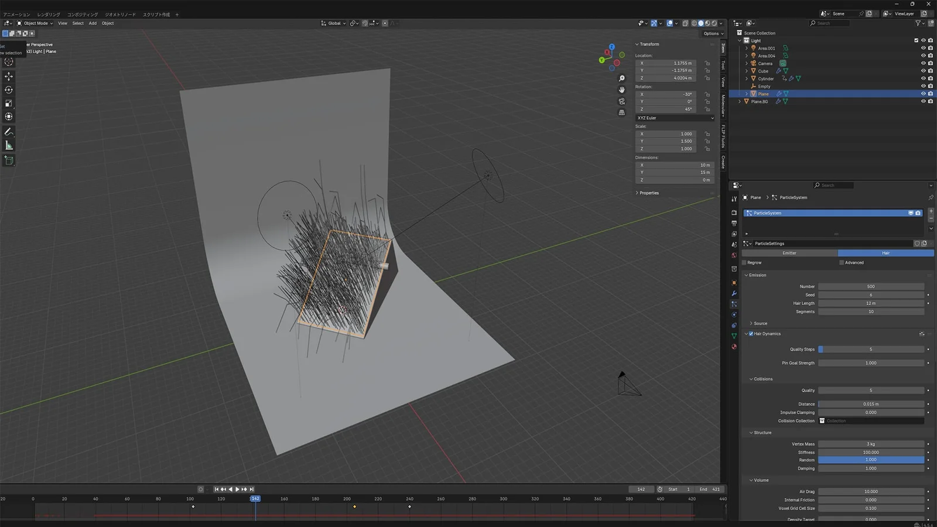The height and width of the screenshot is (527, 937).
Task: Select the Move tool in the viewport toolbar
Action: (x=9, y=77)
